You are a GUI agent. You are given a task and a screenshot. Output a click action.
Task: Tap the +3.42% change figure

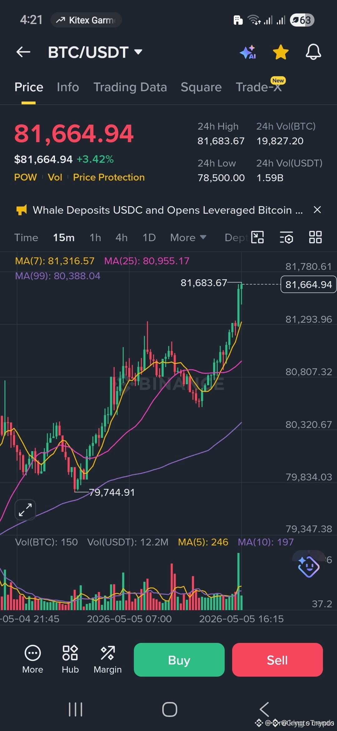pos(95,159)
